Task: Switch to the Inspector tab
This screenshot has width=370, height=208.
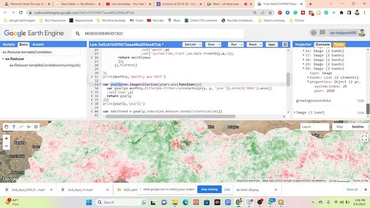Action: coord(303,44)
